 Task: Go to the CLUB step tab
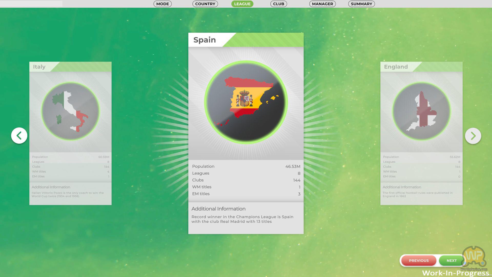click(279, 4)
